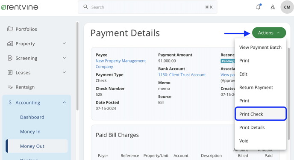The height and width of the screenshot is (160, 294).
Task: Click the Actions menu scrollbar
Action: point(289,94)
